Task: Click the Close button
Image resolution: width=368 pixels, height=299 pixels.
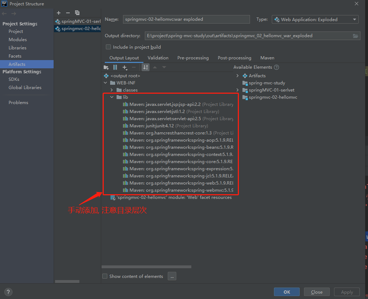Action: coord(317,292)
